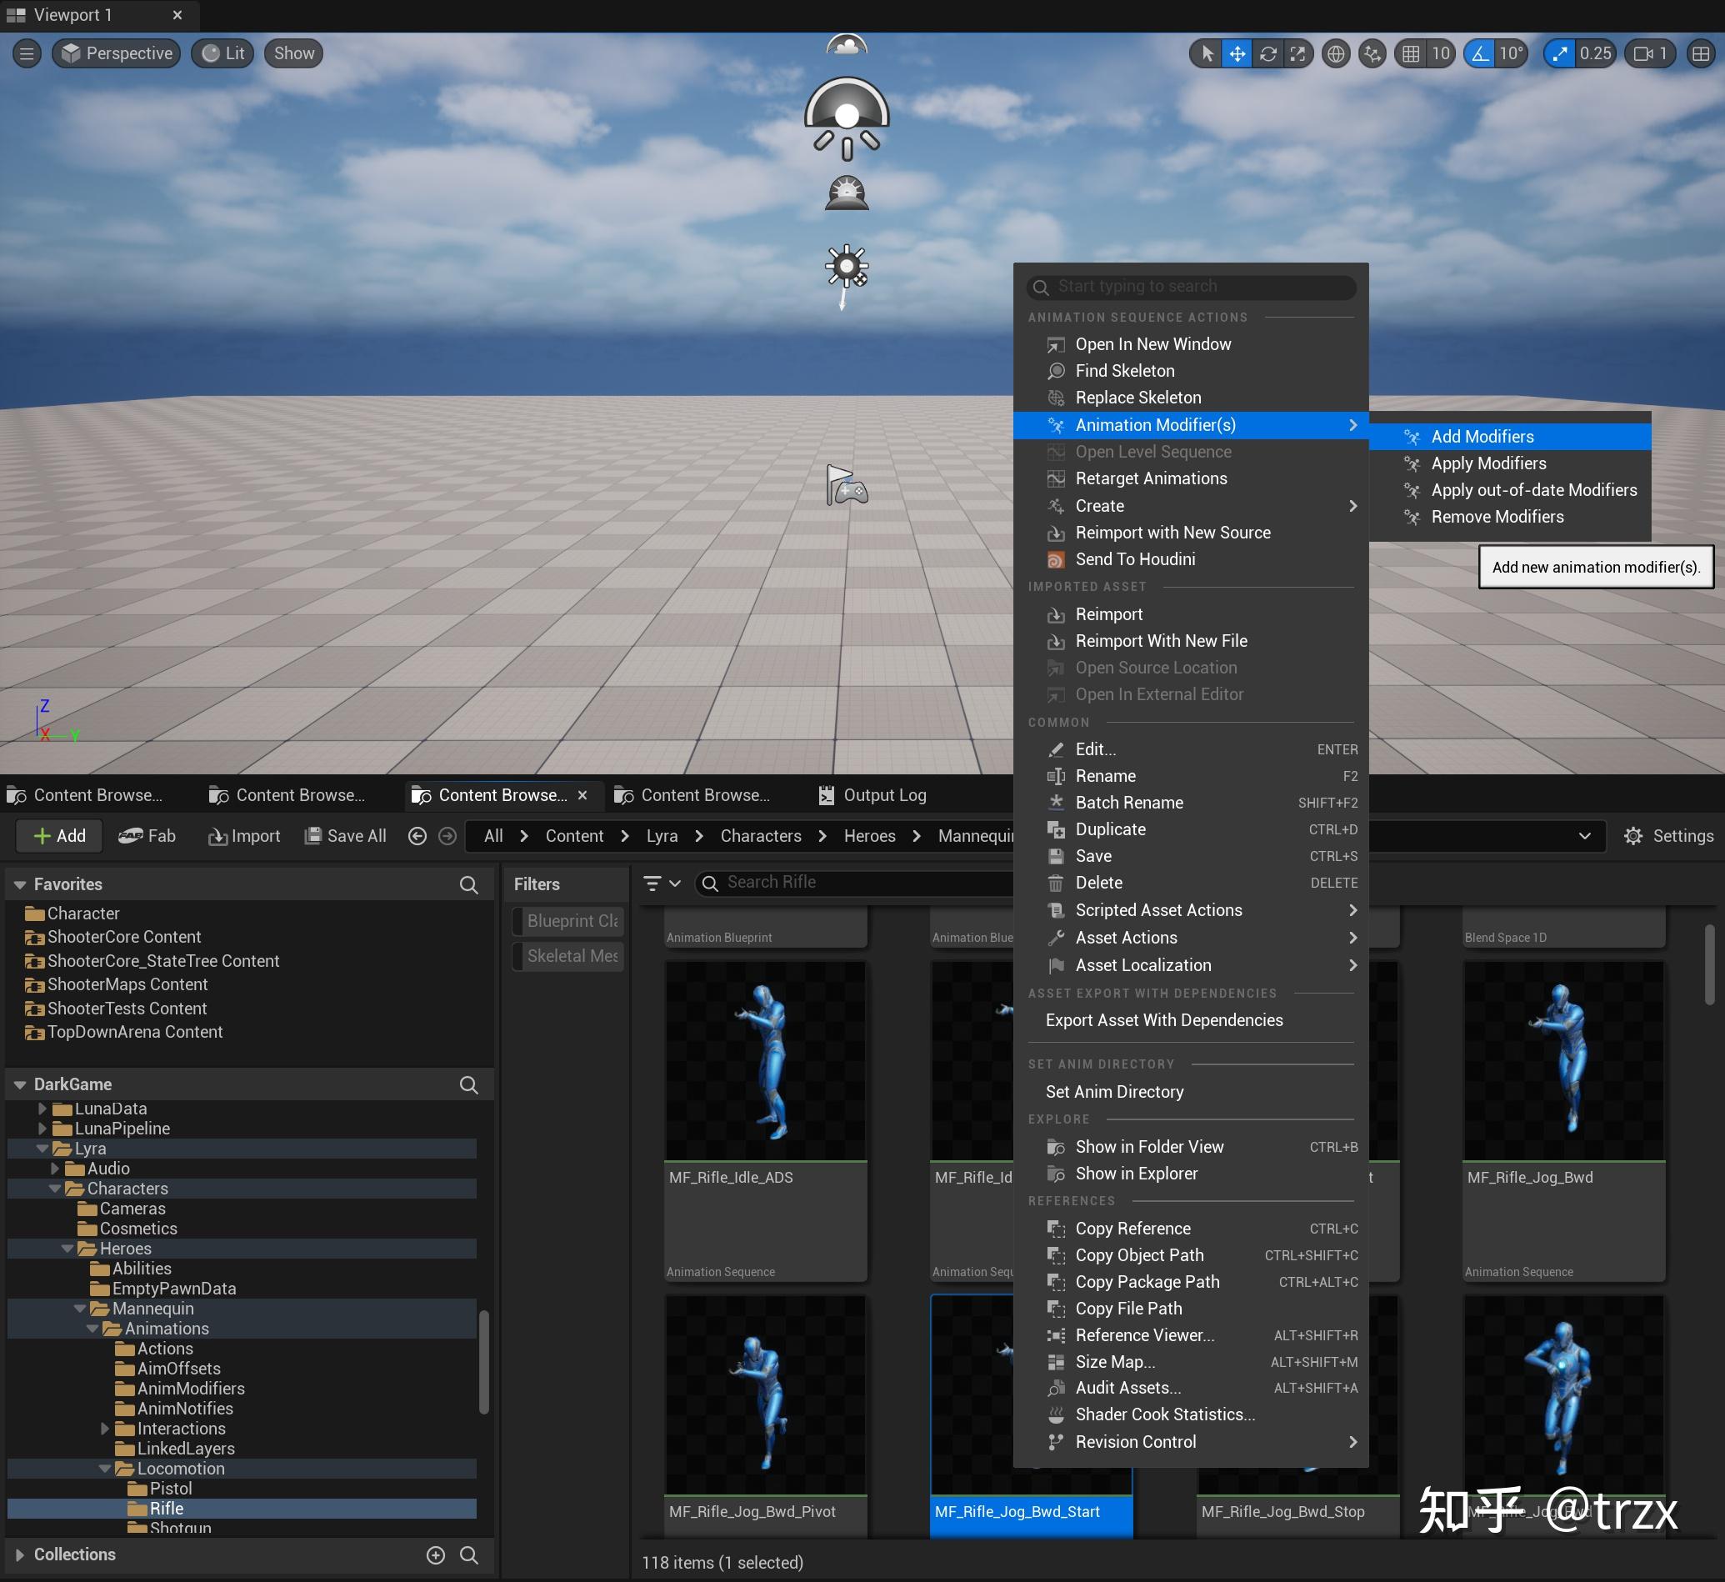Open the Perspective view dropdown

point(116,53)
